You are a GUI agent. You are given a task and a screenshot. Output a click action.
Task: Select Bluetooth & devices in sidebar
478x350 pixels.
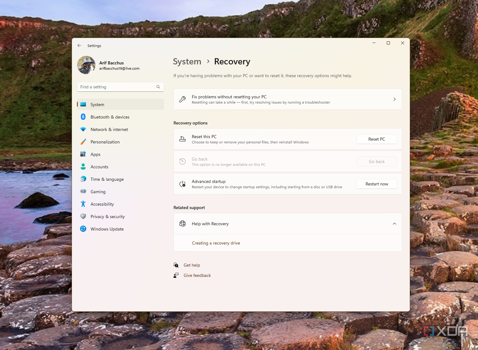click(110, 117)
